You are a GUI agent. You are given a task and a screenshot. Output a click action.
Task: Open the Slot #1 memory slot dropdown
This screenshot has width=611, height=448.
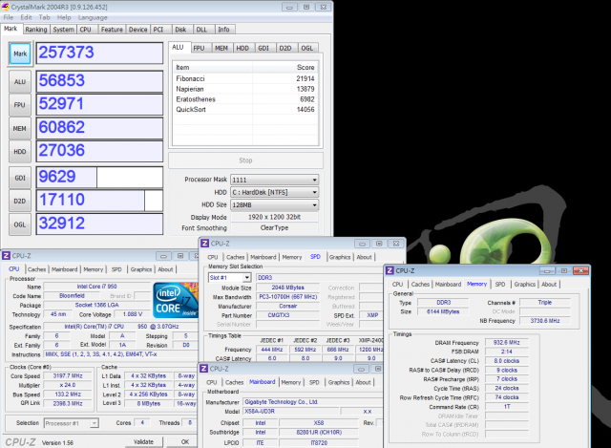(x=229, y=278)
